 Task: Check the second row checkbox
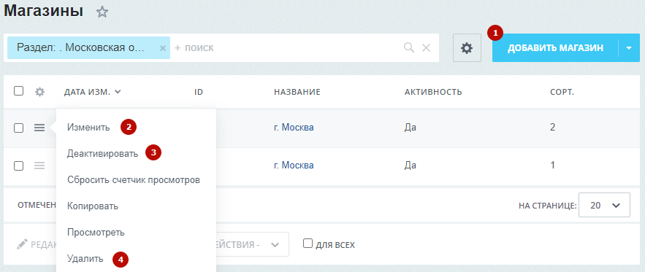[18, 166]
